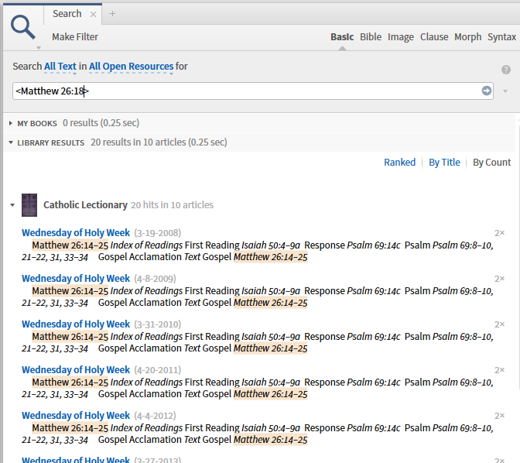Click highlighted Gospel Matthew 26:14–25 in 4-20-2011 result
520x463 pixels.
tap(270, 394)
